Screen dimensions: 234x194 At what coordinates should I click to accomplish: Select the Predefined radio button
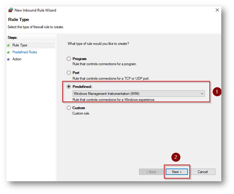pyautogui.click(x=69, y=87)
